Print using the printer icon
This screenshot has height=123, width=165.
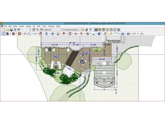point(15,30)
